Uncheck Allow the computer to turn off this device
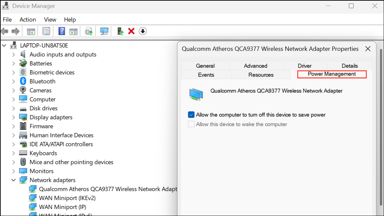Image resolution: width=384 pixels, height=216 pixels. pos(191,115)
